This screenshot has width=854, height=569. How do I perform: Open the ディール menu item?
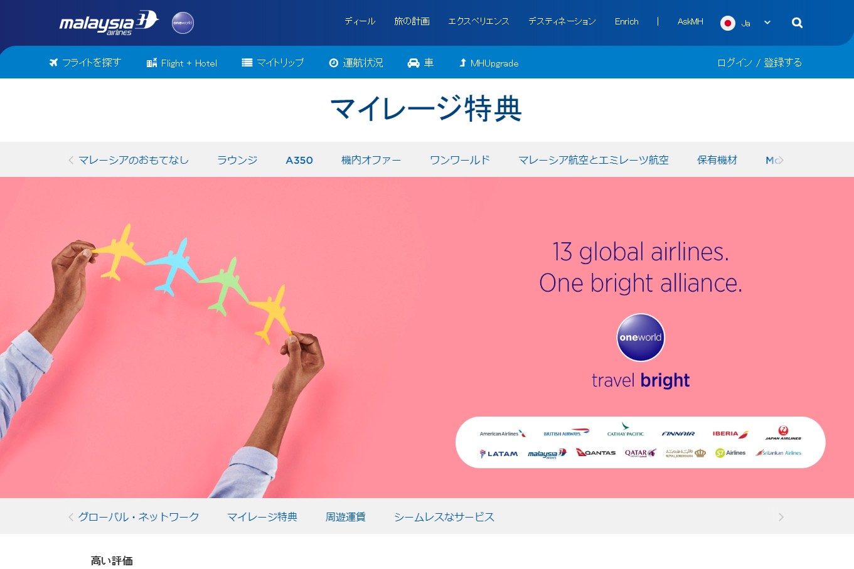[360, 21]
